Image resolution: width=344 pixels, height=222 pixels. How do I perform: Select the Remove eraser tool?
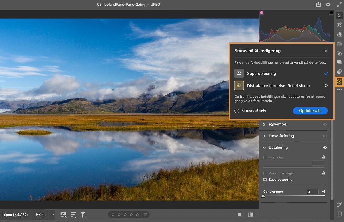(x=339, y=34)
